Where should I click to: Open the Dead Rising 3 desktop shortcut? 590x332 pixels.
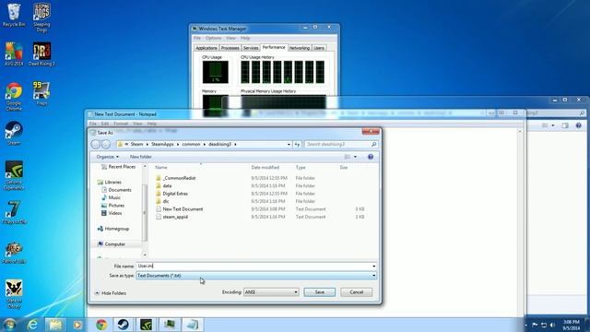[41, 54]
